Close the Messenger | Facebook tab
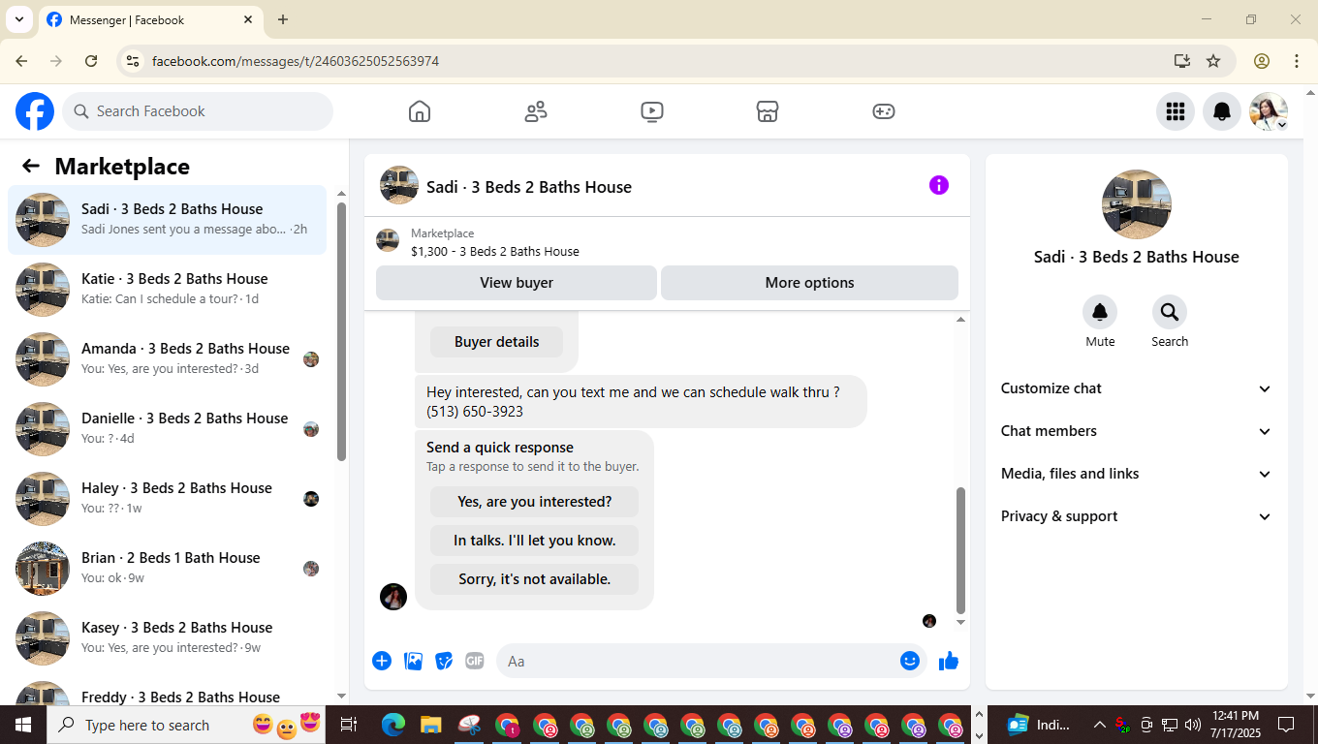Screen dimensions: 1318x744 [x=248, y=19]
